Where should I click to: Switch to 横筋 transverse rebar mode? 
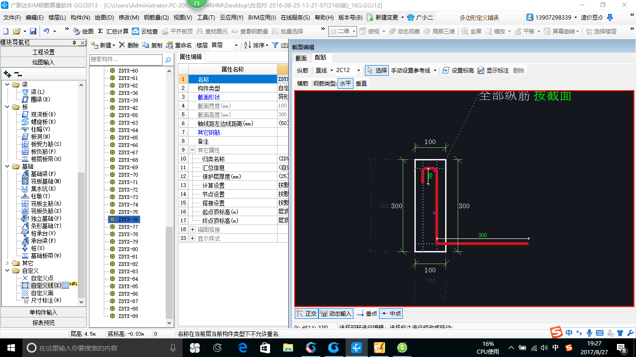point(303,84)
